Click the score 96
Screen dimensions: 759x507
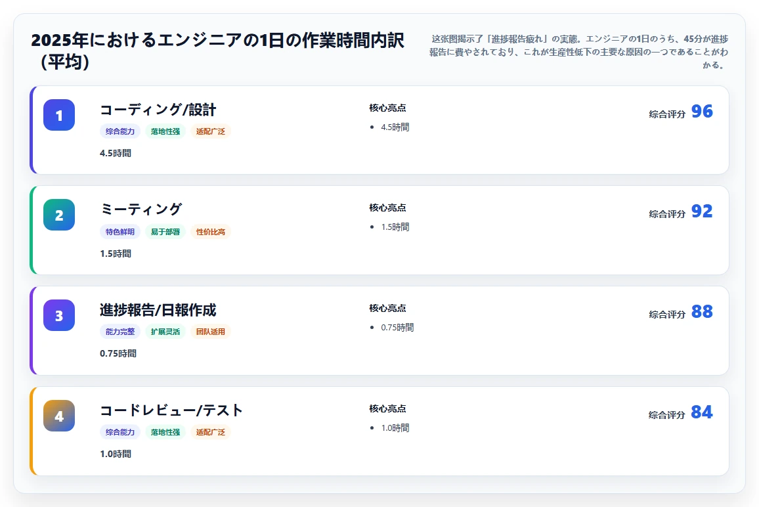click(x=702, y=112)
